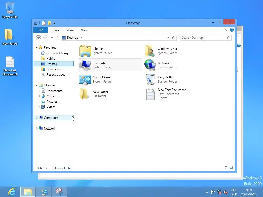Select the Control Panel icon
This screenshot has width=263, height=197.
click(85, 80)
